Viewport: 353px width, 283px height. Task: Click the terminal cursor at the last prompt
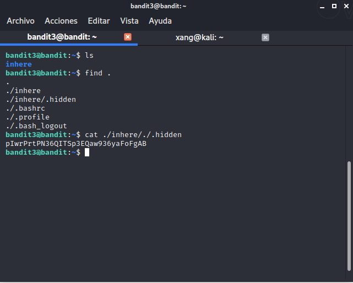tap(87, 153)
